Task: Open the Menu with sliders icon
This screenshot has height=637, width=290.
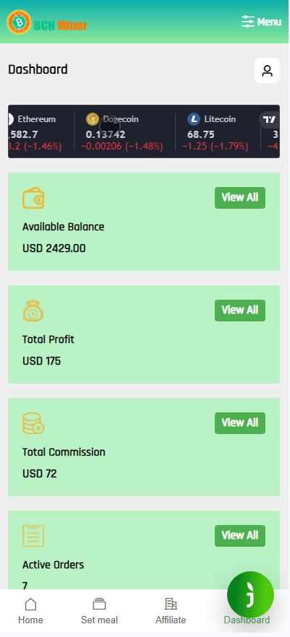Action: 261,22
